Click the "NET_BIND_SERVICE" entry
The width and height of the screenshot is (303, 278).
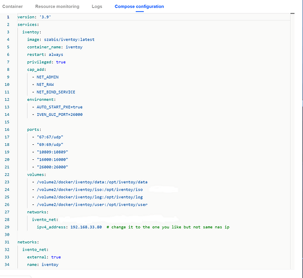coord(56,92)
